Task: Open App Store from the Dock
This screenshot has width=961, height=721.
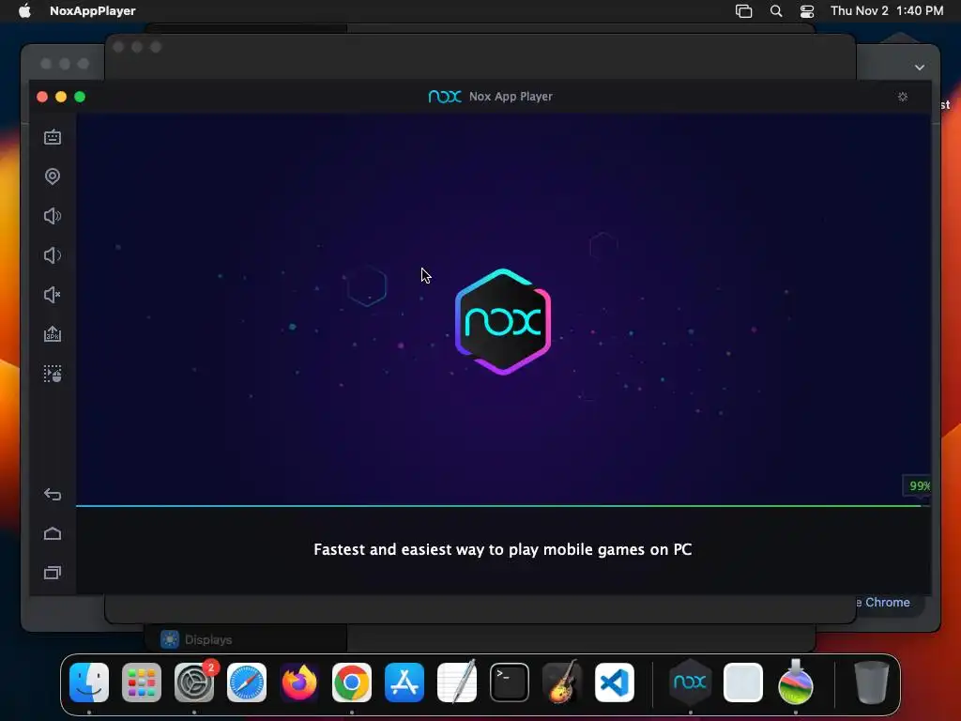Action: tap(404, 682)
